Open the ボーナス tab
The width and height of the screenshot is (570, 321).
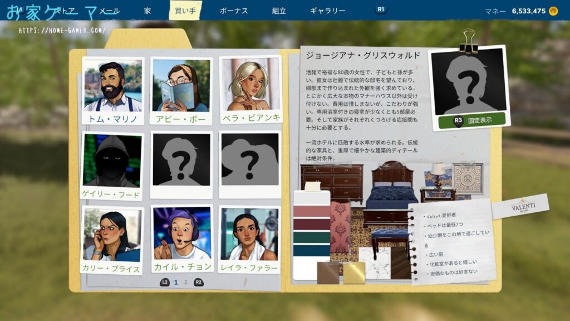tap(234, 11)
